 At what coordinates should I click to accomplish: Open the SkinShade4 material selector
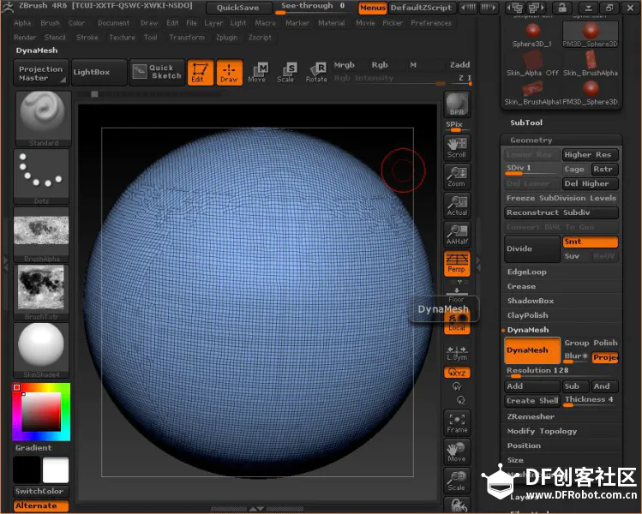click(41, 350)
